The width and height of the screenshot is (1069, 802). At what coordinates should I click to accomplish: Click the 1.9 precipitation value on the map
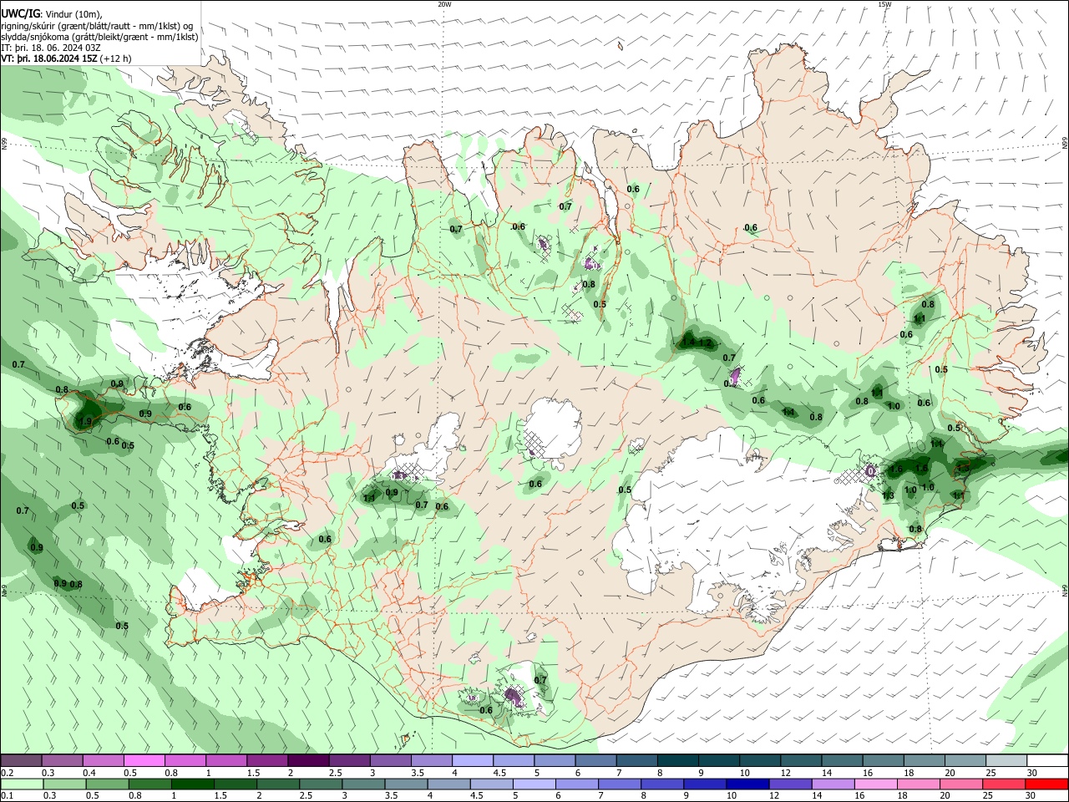coord(85,422)
